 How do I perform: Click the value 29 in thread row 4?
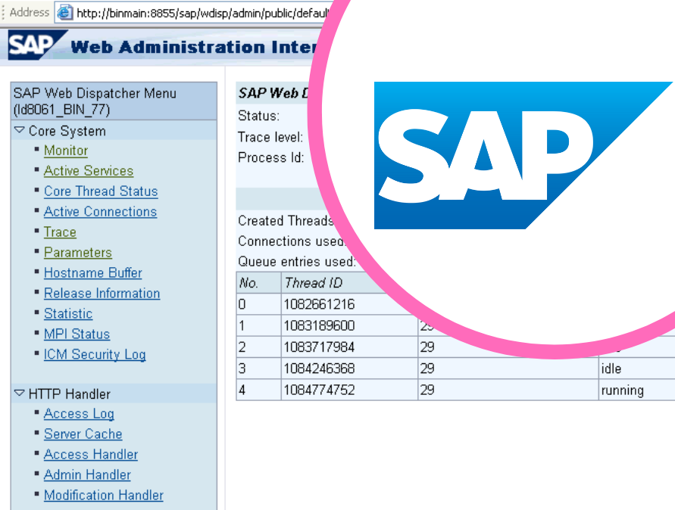tap(427, 390)
